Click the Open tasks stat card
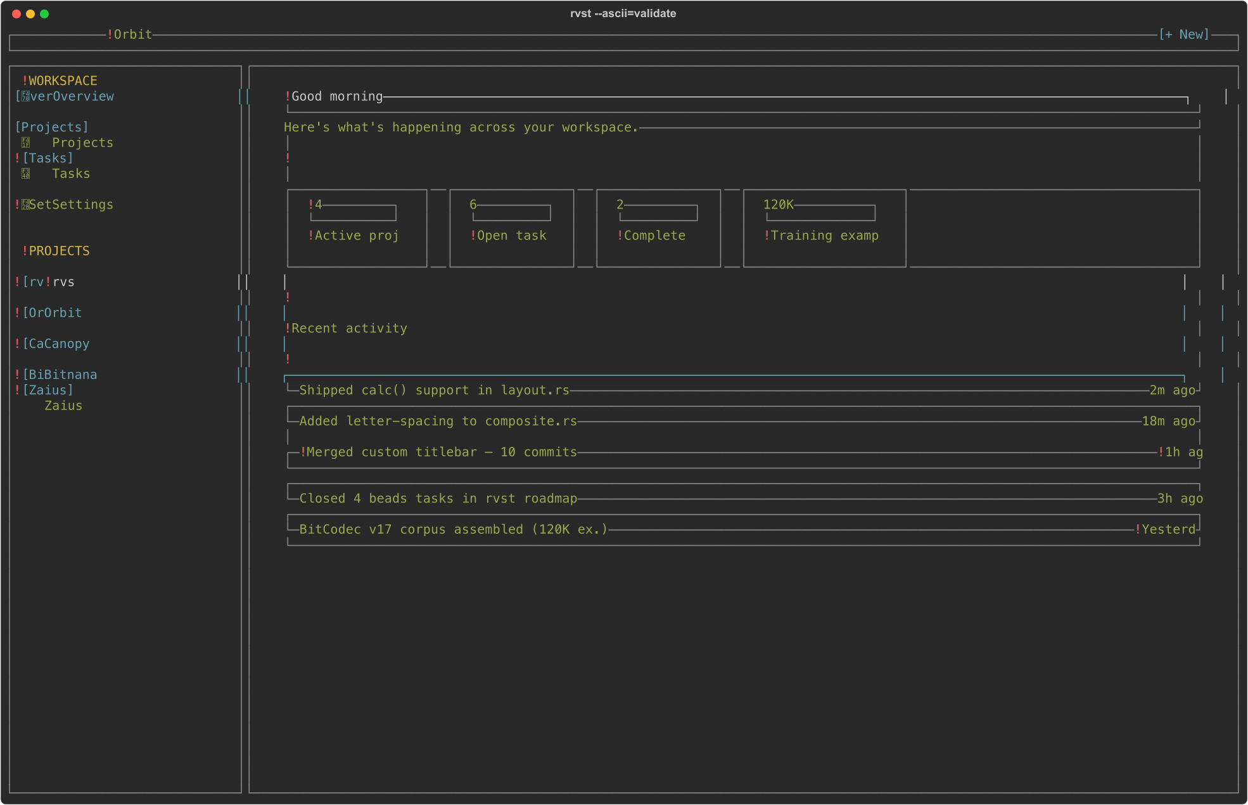Viewport: 1248px width, 805px height. (x=512, y=228)
